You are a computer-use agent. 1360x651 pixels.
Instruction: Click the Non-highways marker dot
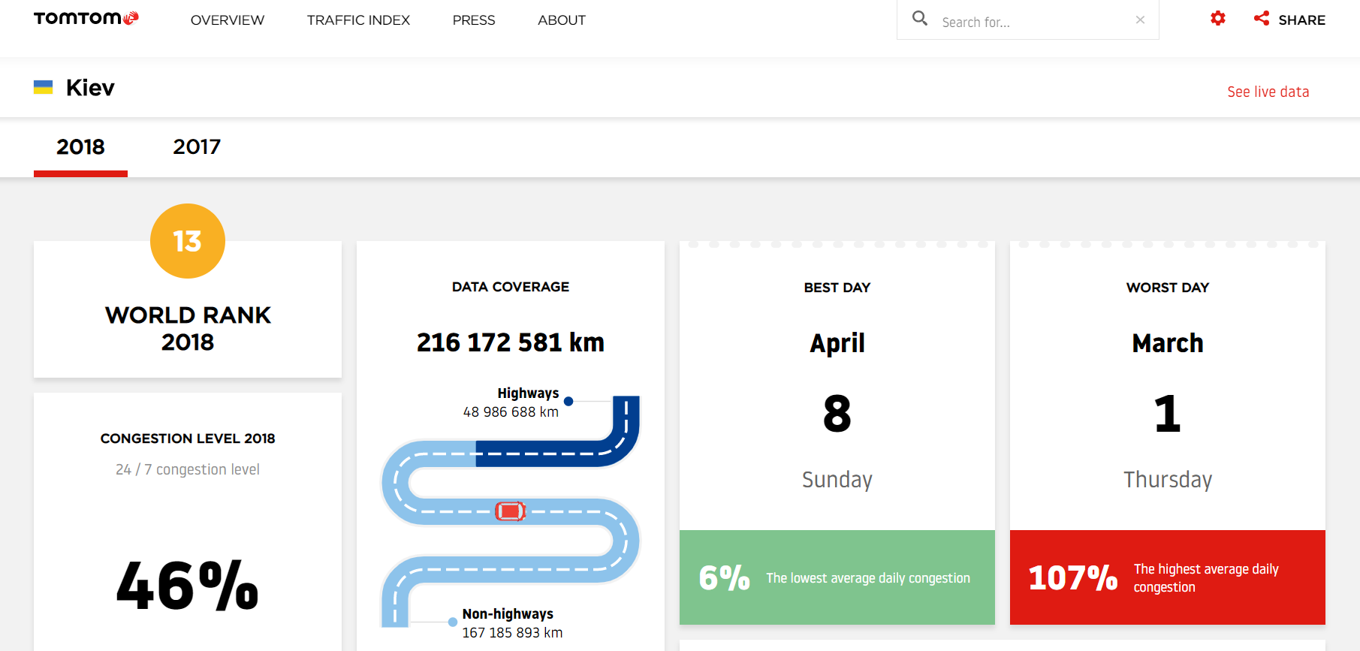tap(453, 622)
